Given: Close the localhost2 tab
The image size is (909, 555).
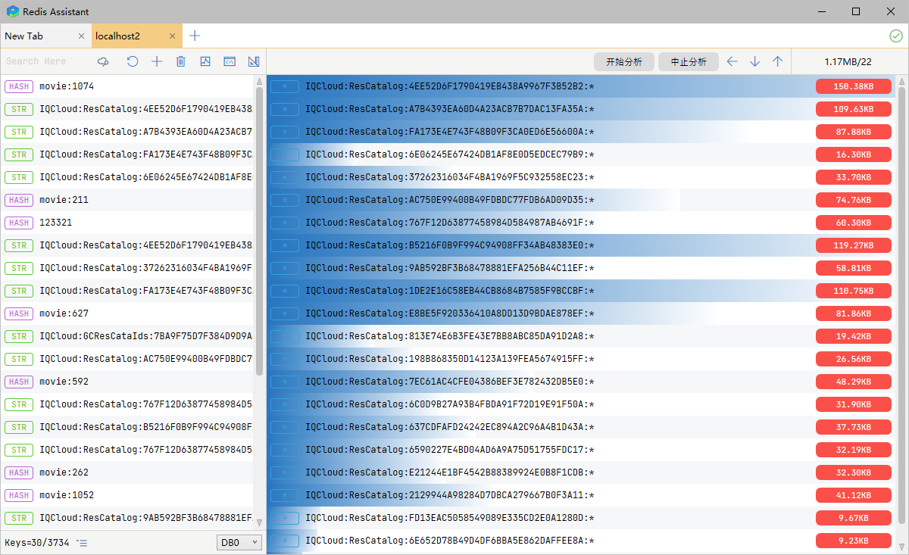Looking at the screenshot, I should pos(173,36).
